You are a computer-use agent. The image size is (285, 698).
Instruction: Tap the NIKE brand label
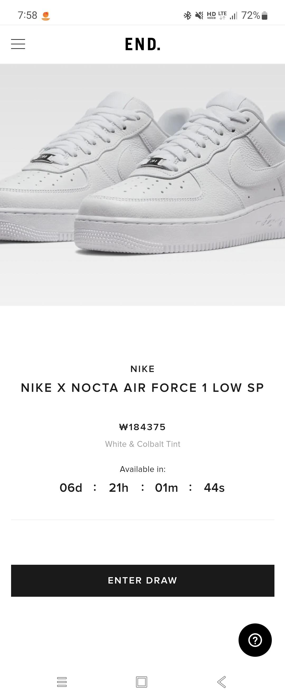(x=142, y=369)
